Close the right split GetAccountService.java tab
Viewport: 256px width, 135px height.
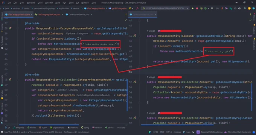155,15
